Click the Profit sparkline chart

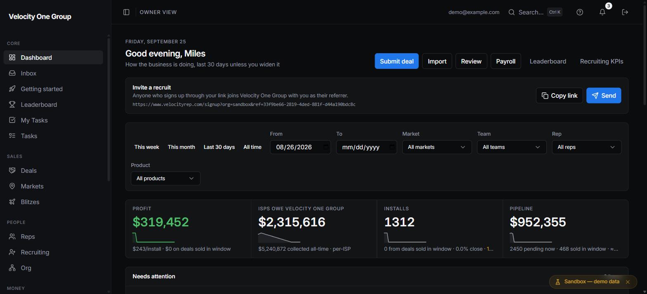click(153, 238)
